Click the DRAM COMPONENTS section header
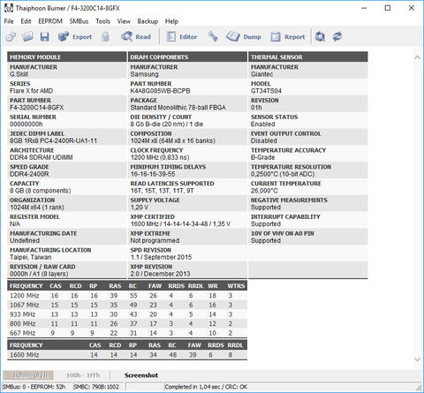This screenshot has width=424, height=393. click(187, 57)
